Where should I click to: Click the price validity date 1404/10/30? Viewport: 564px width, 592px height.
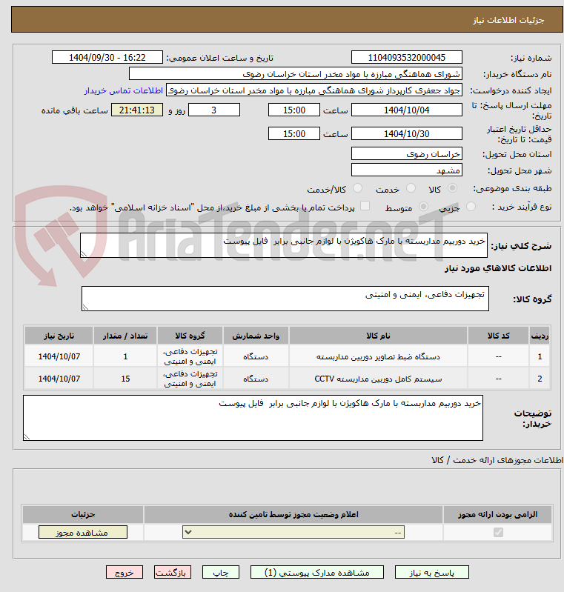click(x=406, y=133)
